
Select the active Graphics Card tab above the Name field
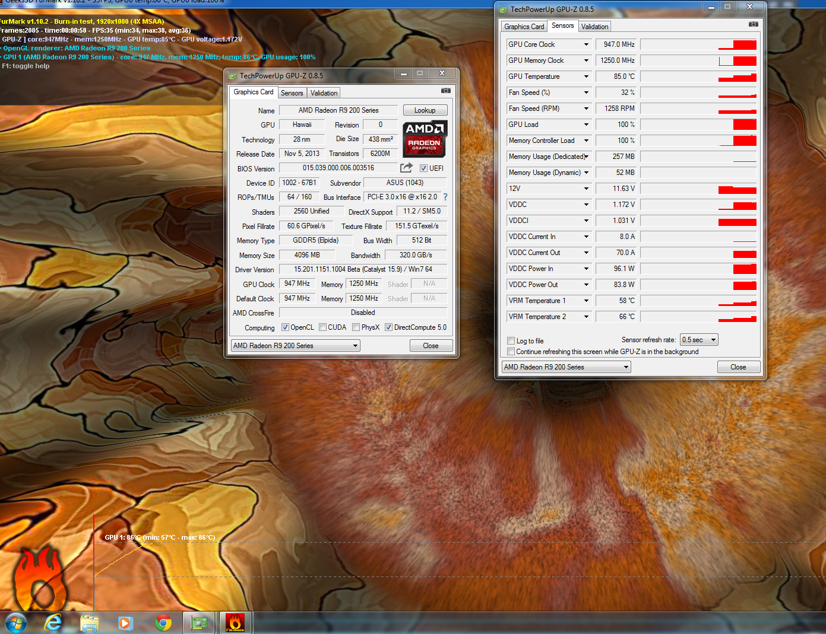(254, 92)
